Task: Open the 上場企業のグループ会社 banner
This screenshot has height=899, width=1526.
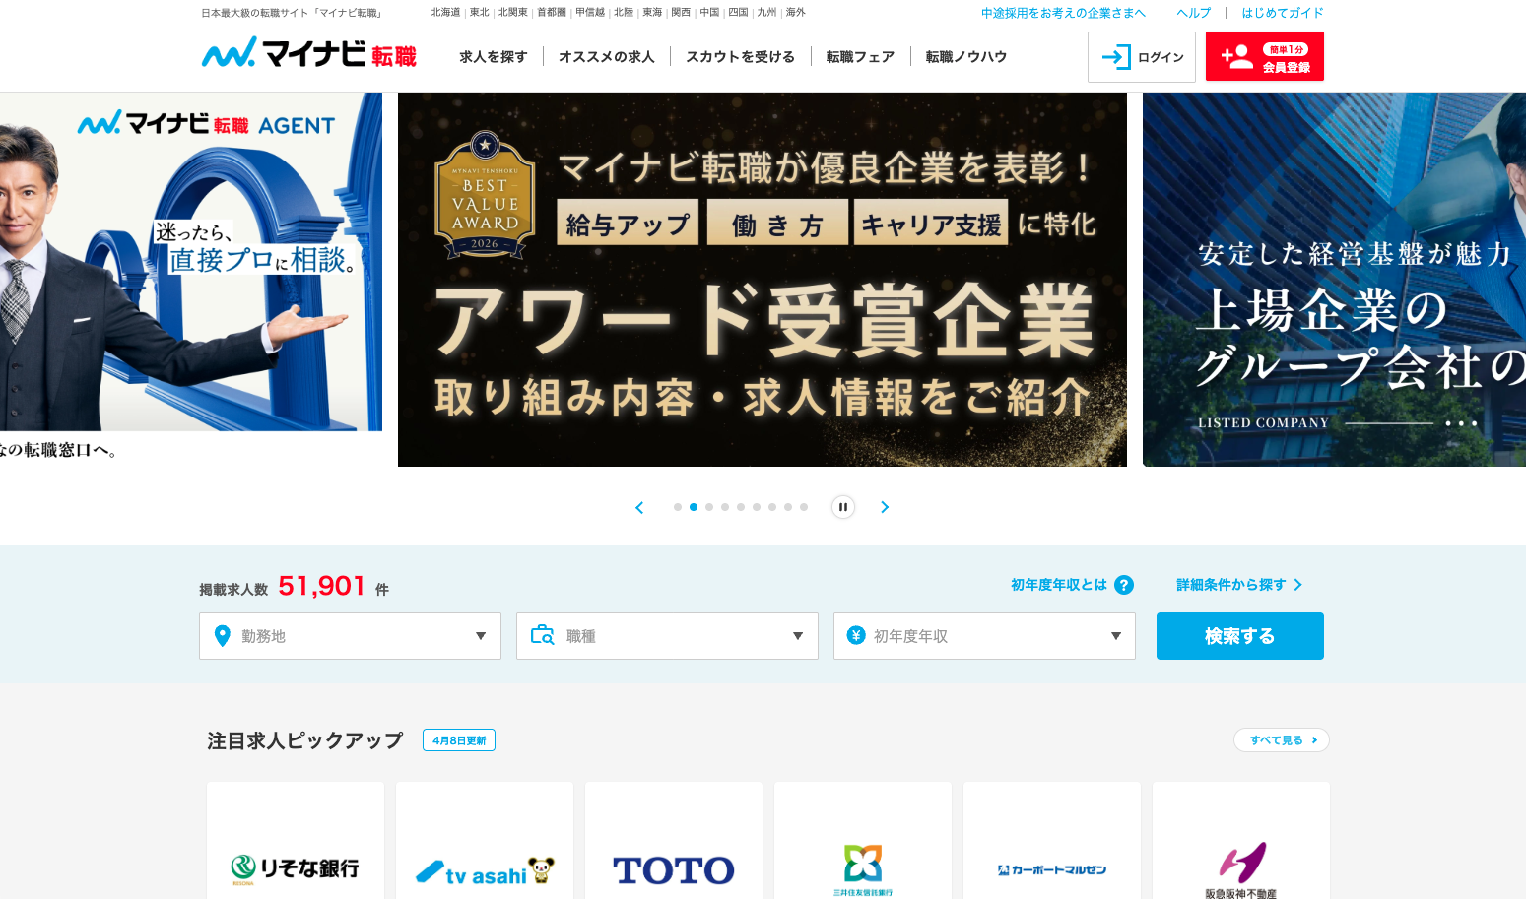Action: coord(1334,280)
